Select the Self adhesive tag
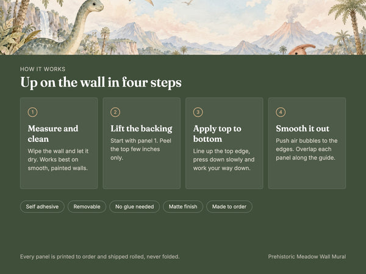The image size is (366, 274). pyautogui.click(x=42, y=206)
